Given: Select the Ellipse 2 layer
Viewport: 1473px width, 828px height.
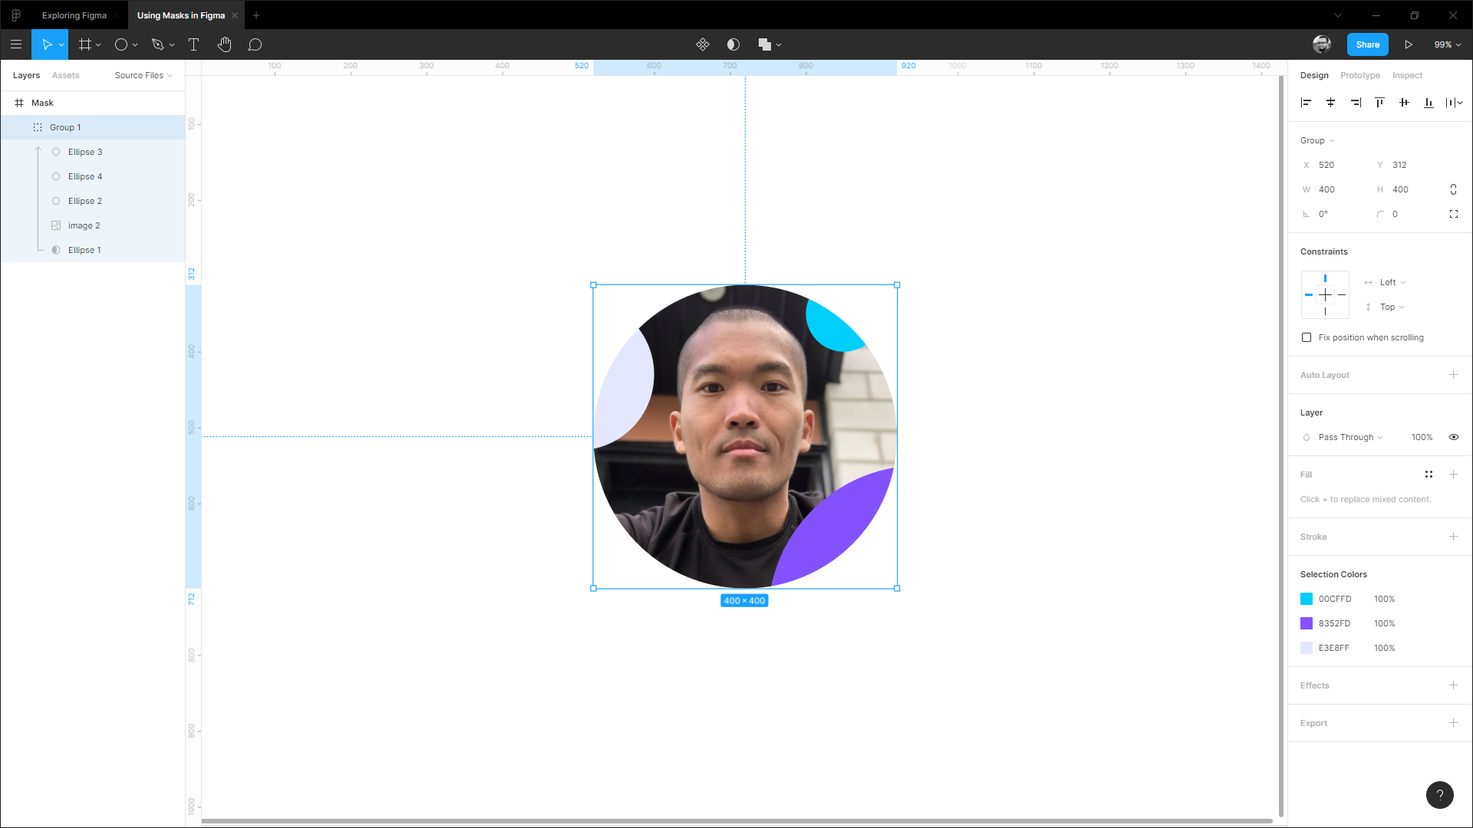Looking at the screenshot, I should tap(84, 201).
